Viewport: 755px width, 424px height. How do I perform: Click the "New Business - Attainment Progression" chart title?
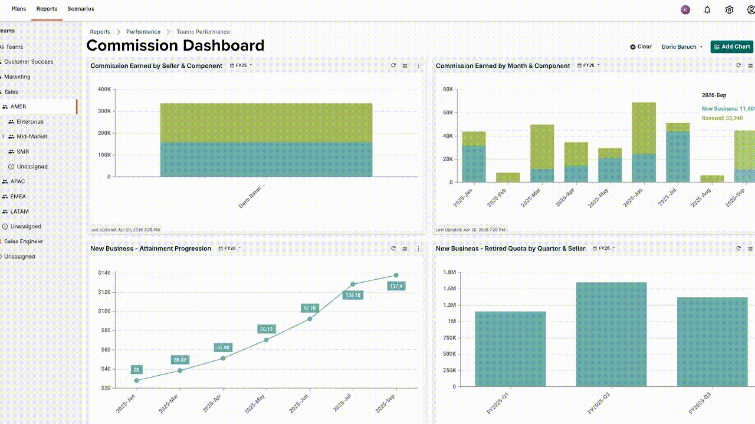click(150, 249)
